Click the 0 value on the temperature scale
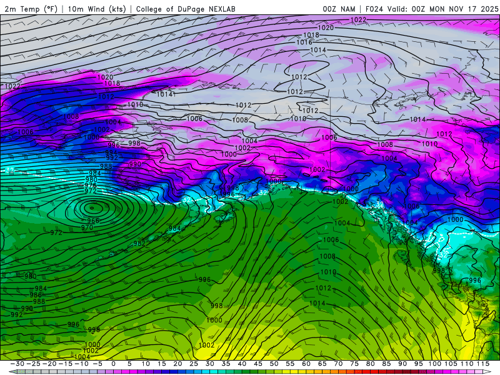This screenshot has height=375, width=500. click(113, 364)
